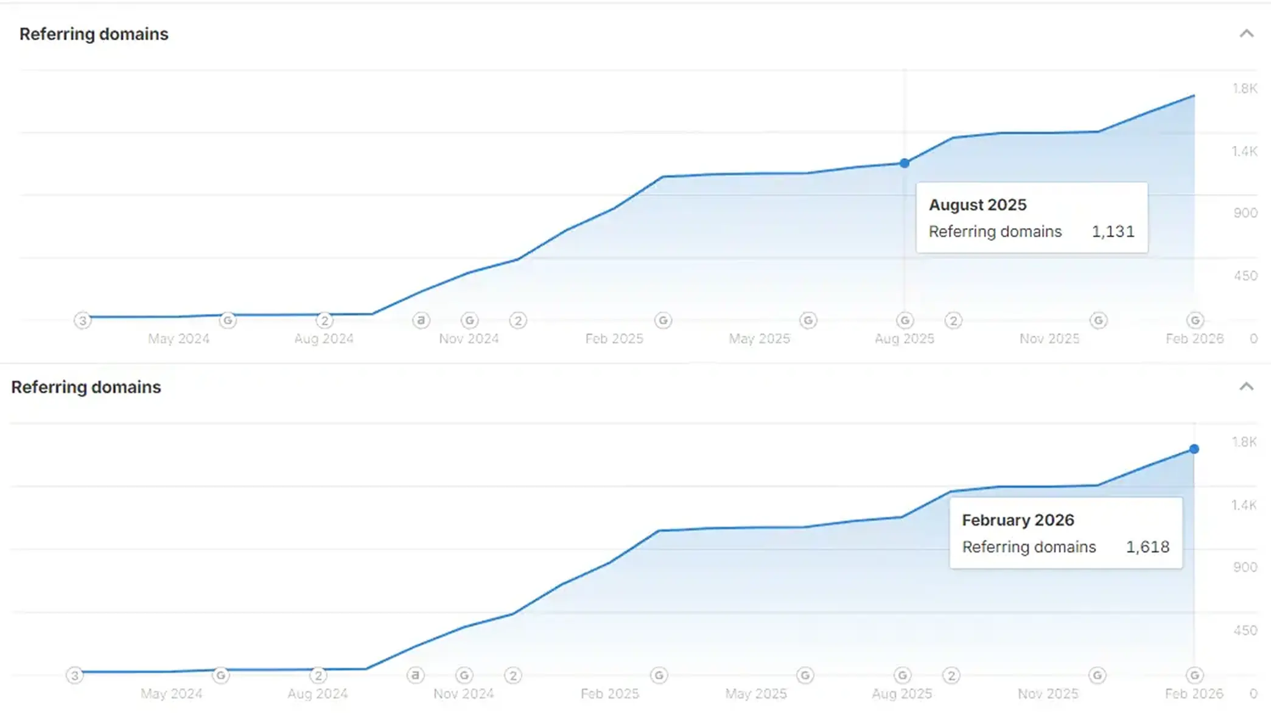Viewport: 1271px width, 713px height.
Task: Click the August 2025 tooltip showing 1,131
Action: coord(1032,218)
